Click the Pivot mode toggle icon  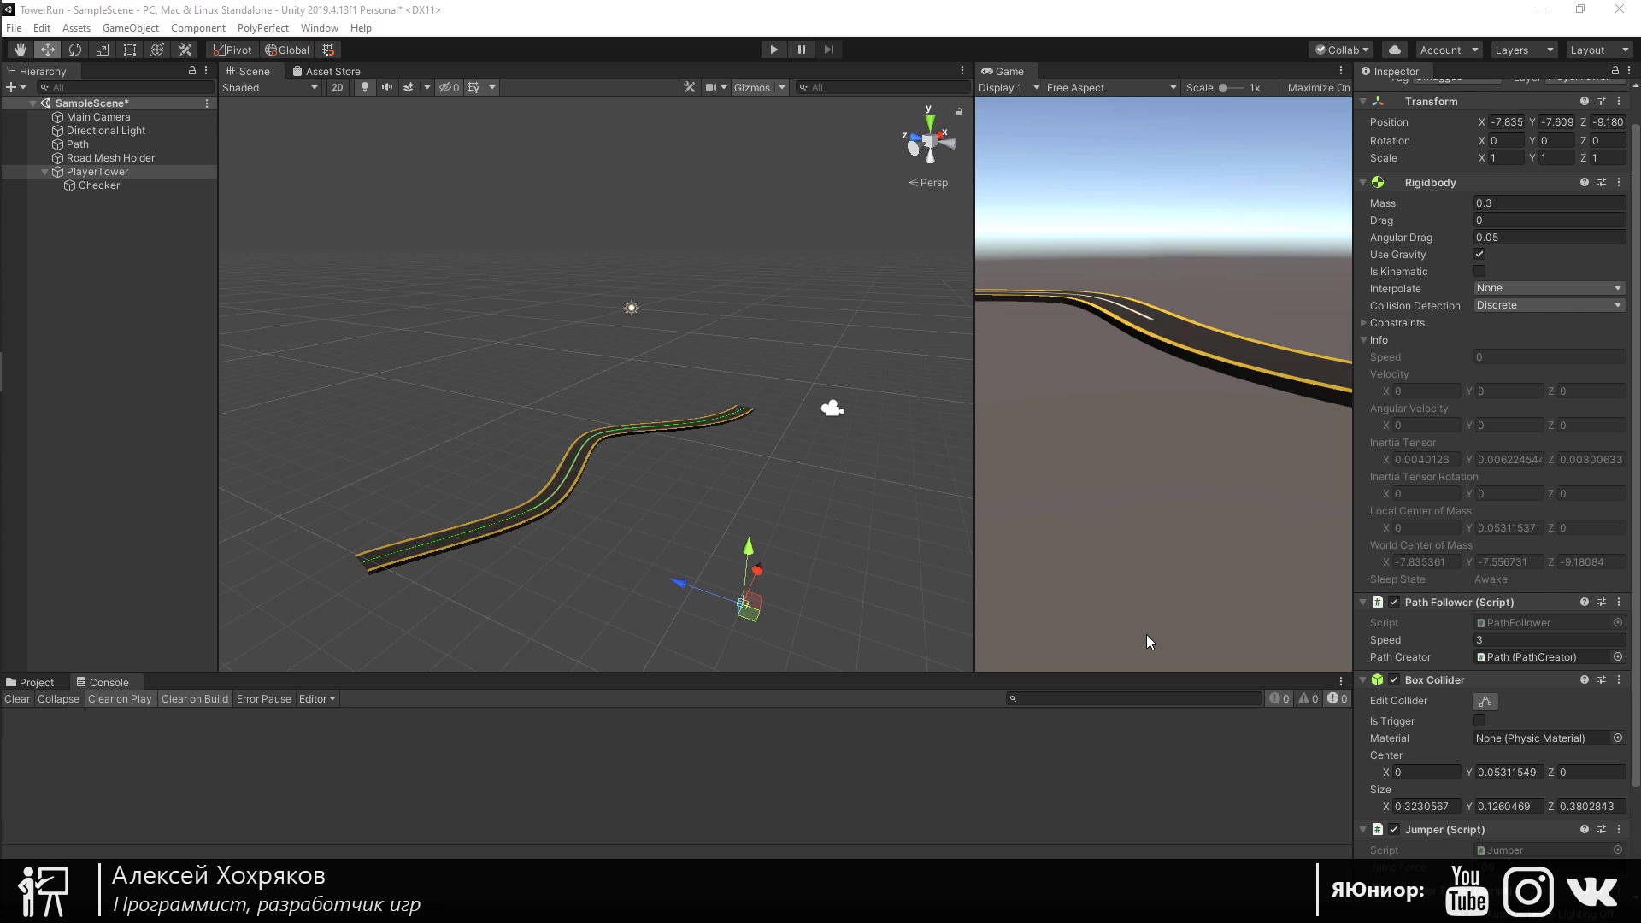point(230,50)
